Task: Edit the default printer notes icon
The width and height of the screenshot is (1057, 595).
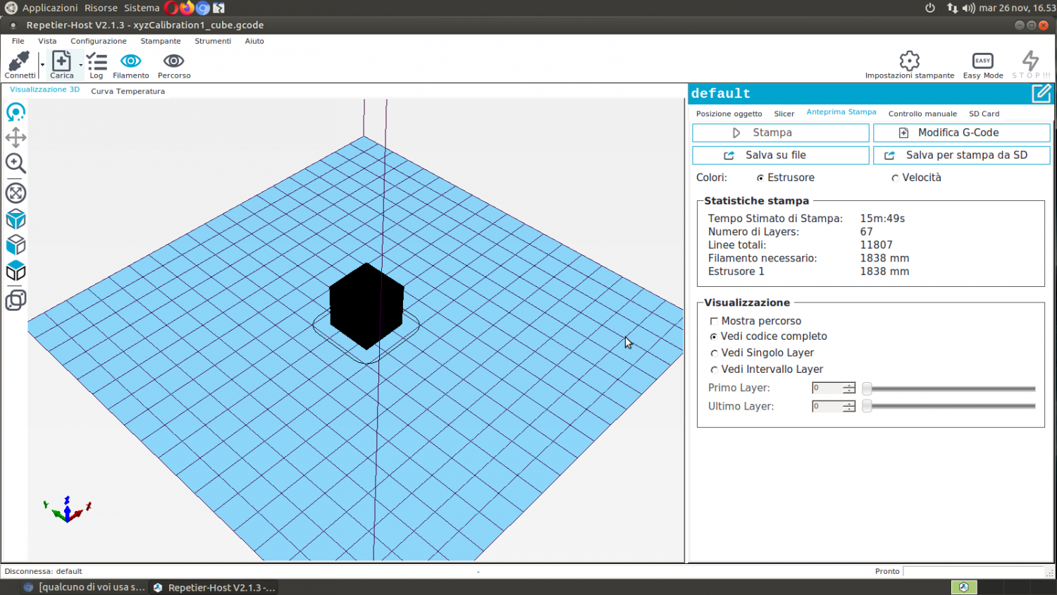Action: (1041, 93)
